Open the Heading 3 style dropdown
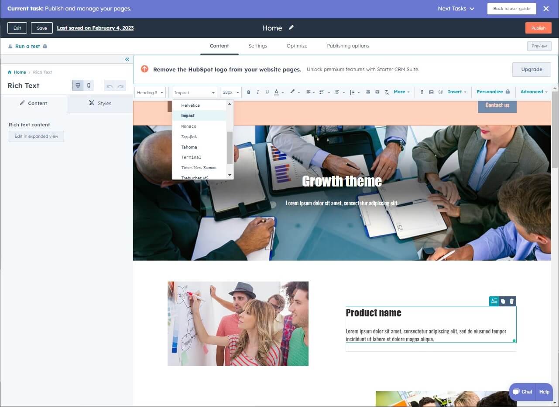This screenshot has width=559, height=407. (150, 92)
